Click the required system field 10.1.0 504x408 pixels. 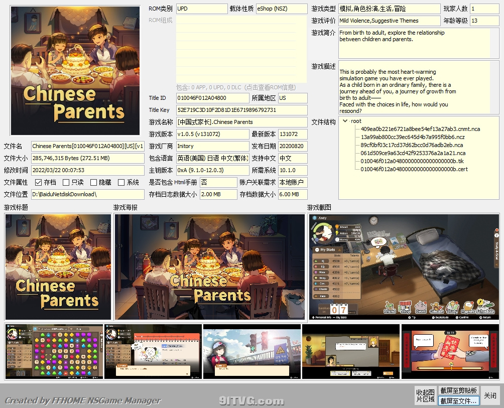(x=293, y=170)
